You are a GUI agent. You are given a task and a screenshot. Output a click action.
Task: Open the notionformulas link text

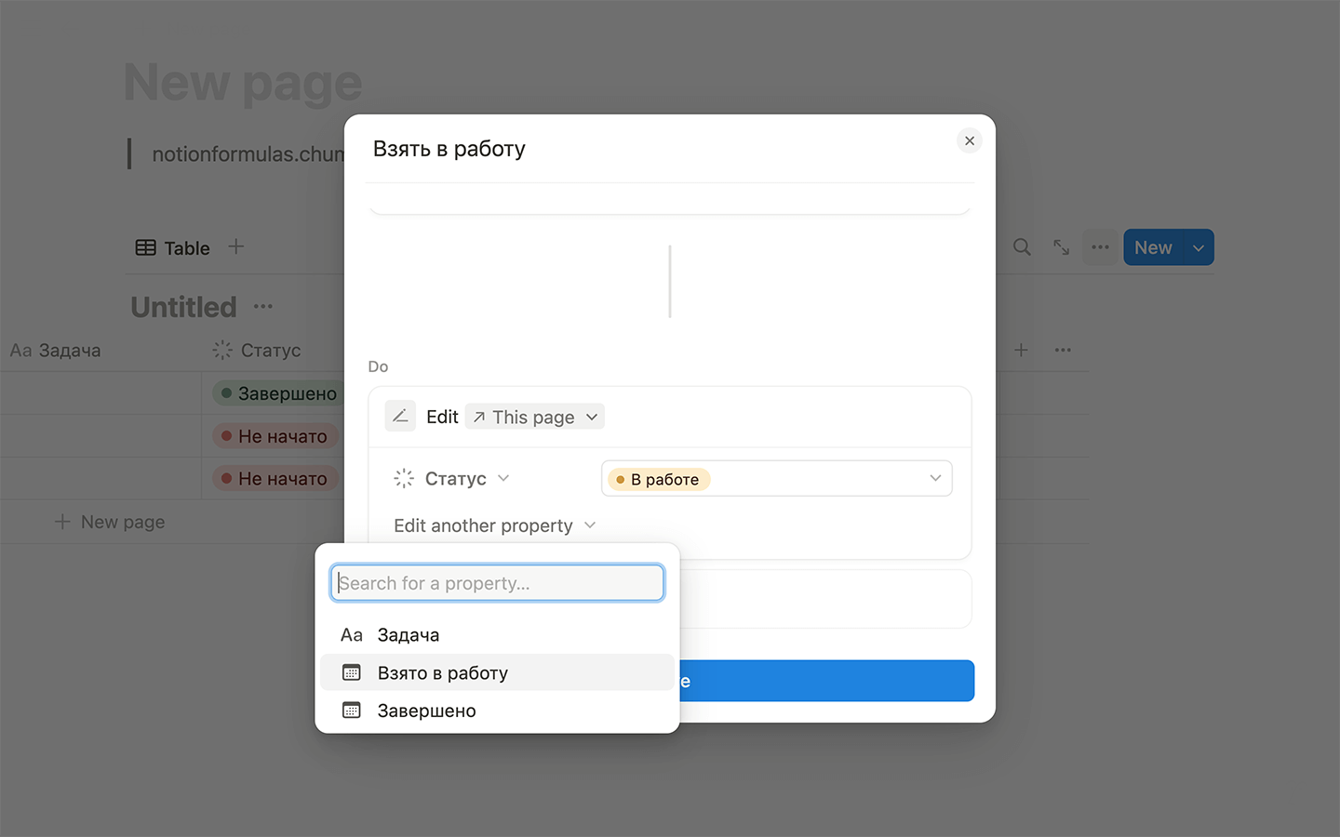tap(248, 153)
